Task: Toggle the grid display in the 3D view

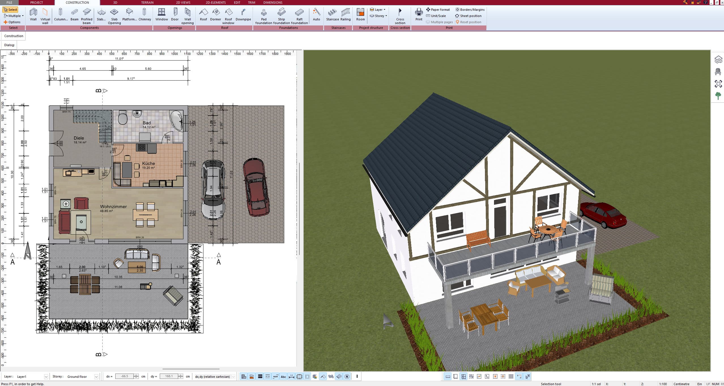Action: tap(511, 376)
